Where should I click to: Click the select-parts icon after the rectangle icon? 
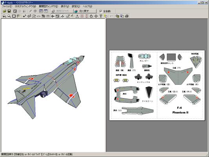tap(18, 16)
